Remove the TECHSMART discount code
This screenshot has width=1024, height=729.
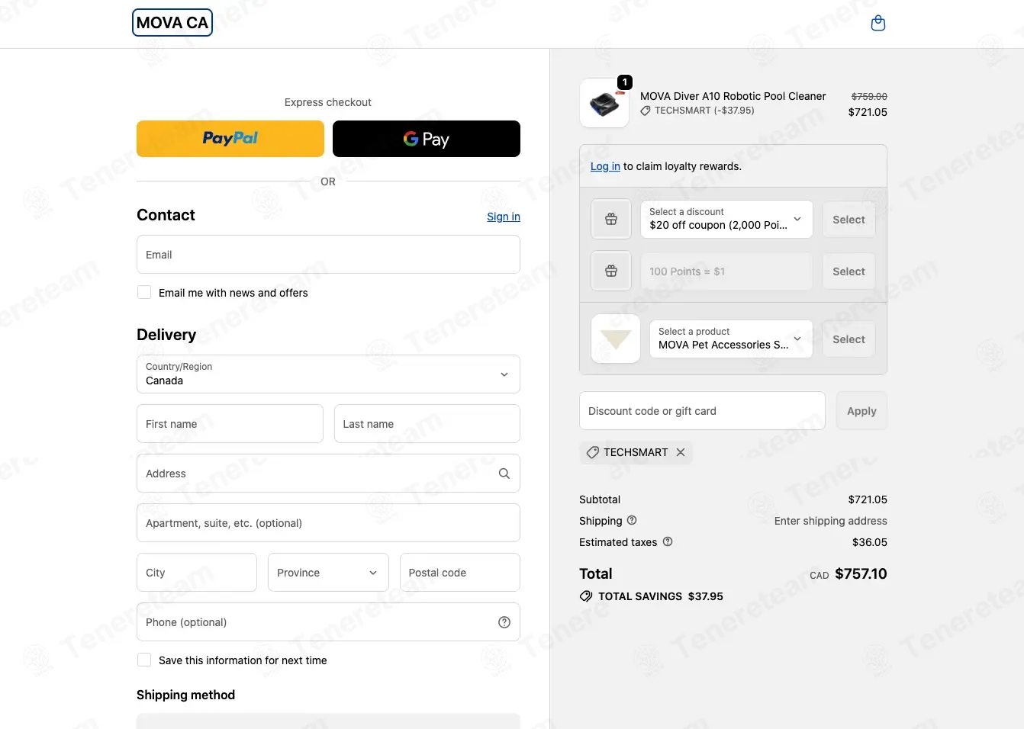pyautogui.click(x=681, y=452)
